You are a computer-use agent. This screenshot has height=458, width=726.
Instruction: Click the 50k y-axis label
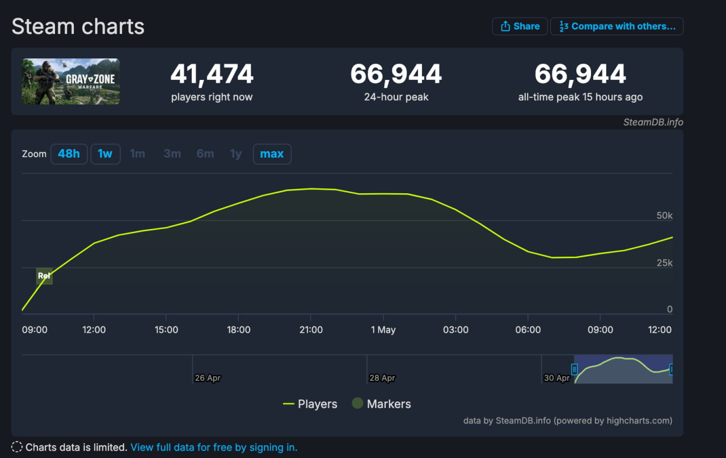[x=664, y=216]
